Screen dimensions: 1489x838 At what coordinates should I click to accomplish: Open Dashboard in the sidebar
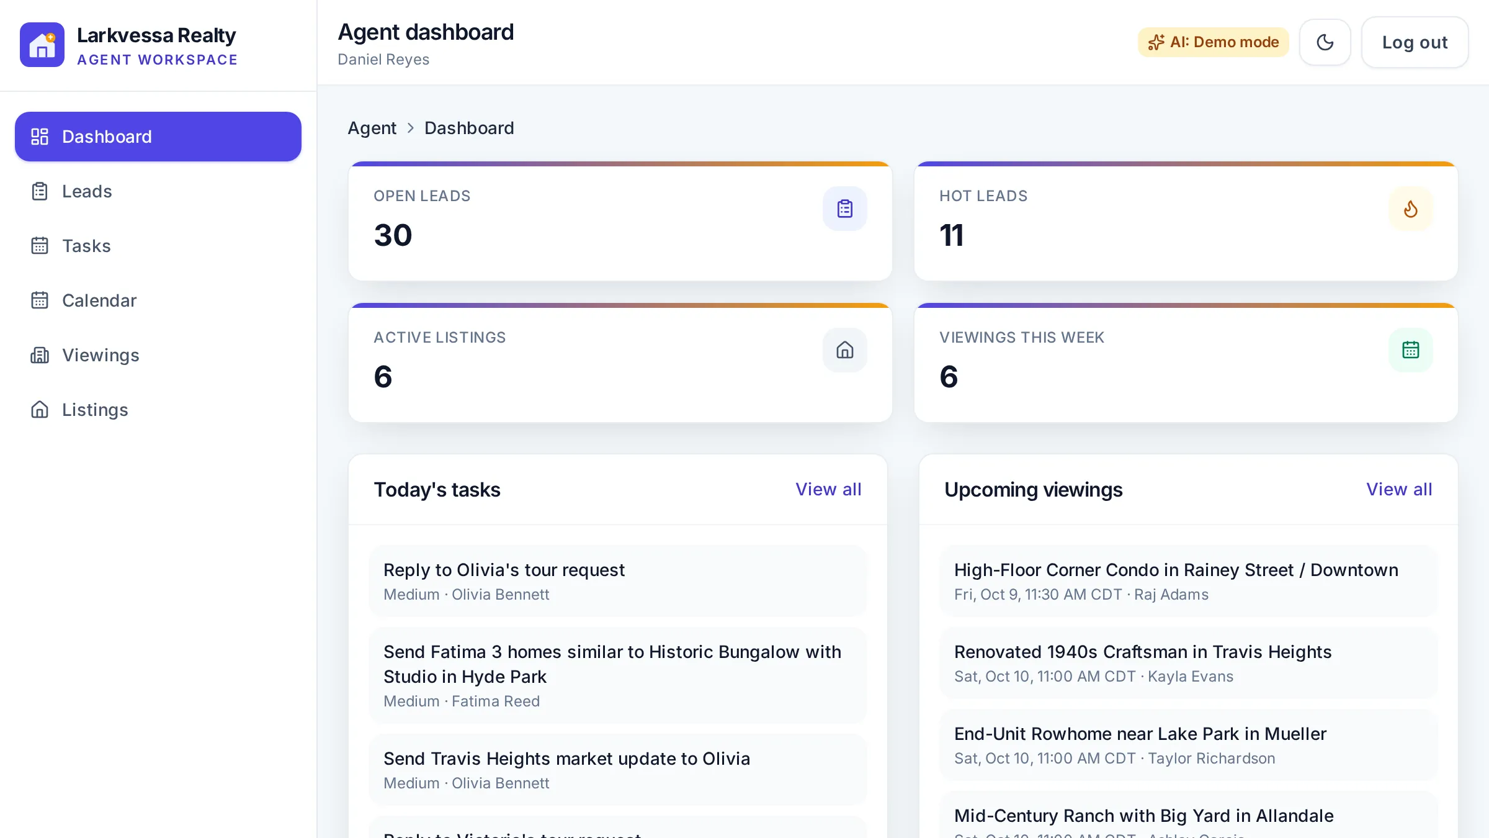(158, 137)
